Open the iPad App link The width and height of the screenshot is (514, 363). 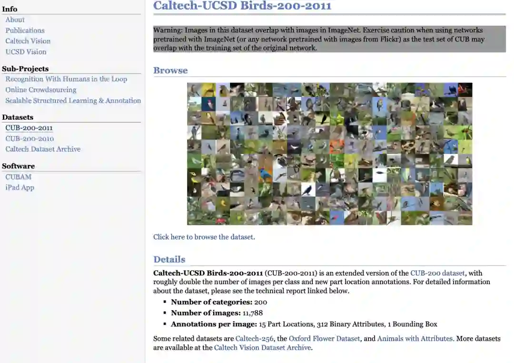(x=20, y=188)
